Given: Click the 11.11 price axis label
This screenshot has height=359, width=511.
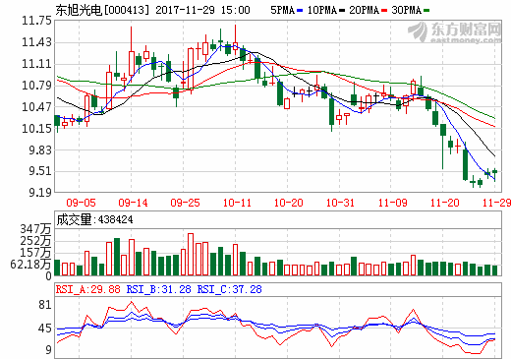Looking at the screenshot, I should (36, 64).
